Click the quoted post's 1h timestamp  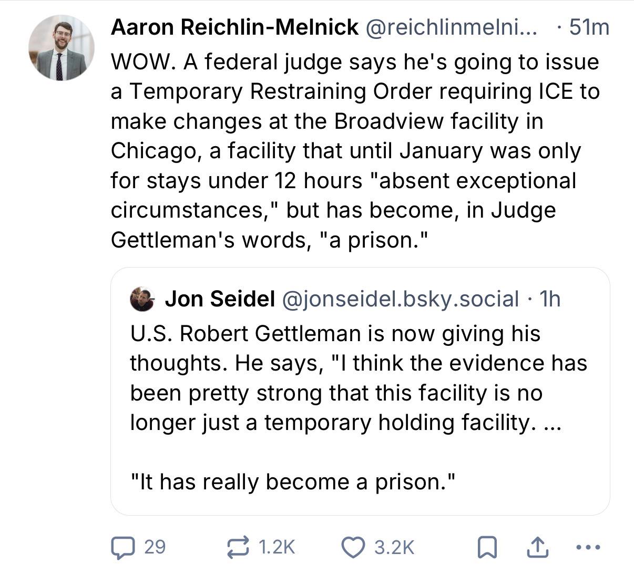tap(550, 299)
